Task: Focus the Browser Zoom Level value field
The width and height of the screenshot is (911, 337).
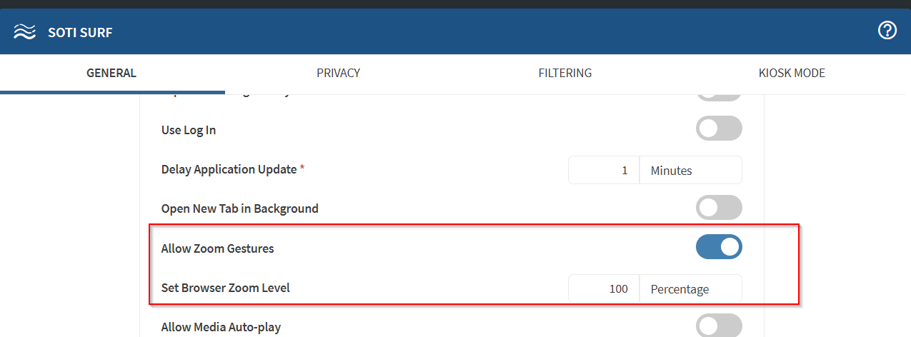Action: tap(604, 288)
